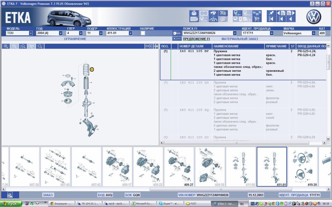The width and height of the screenshot is (332, 207).
Task: Select part row 1K0 411 105 DQ
Action: 243,122
